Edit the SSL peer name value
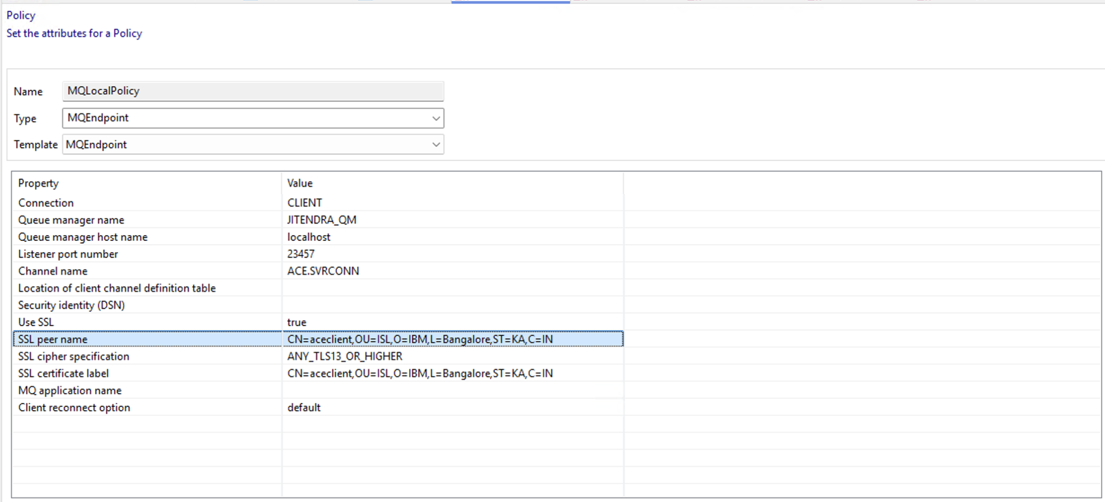The image size is (1105, 502). [420, 339]
